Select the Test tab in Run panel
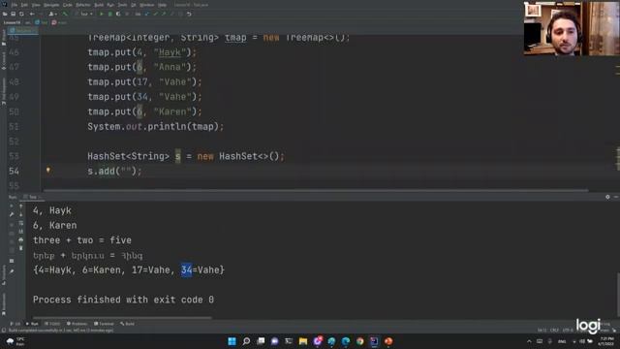Screen dimensions: 620x349 coord(32,197)
